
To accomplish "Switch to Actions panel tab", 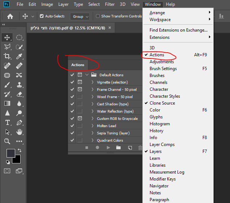I will 78,65.
